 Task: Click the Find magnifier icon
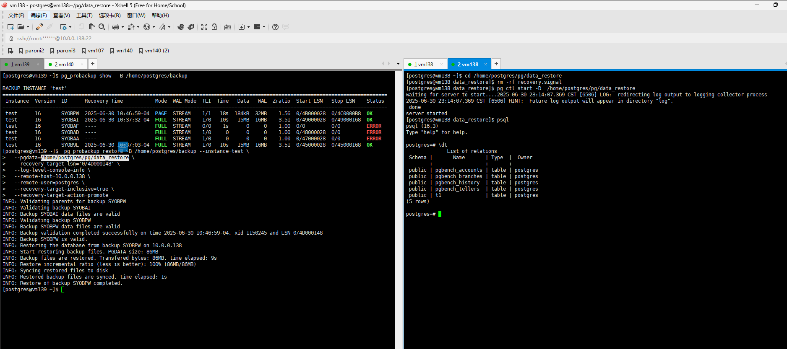click(102, 27)
